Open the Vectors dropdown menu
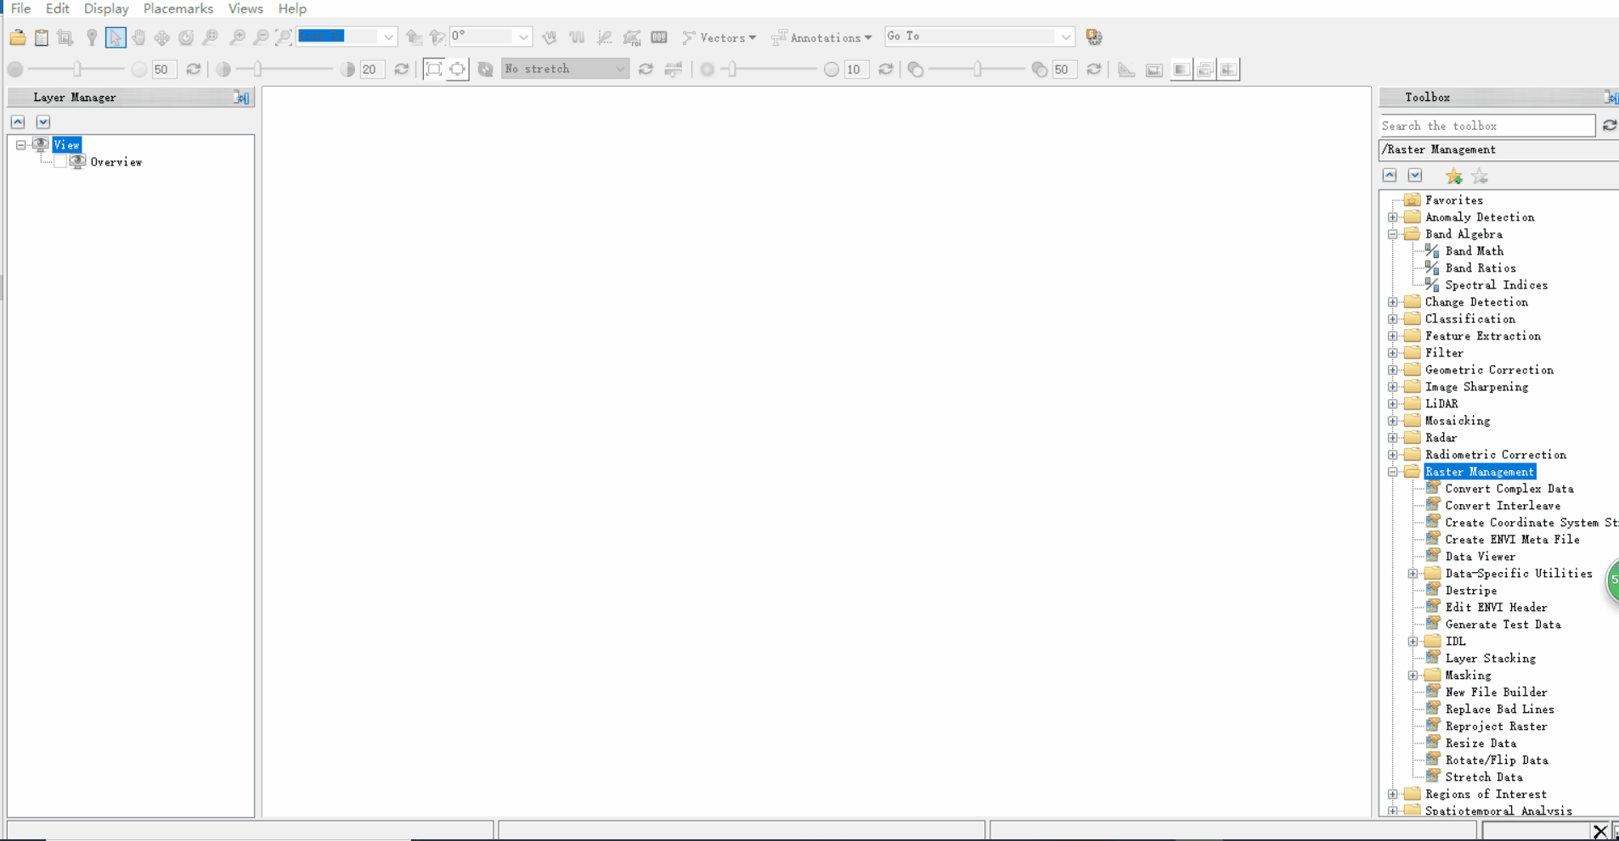This screenshot has height=841, width=1619. pyautogui.click(x=719, y=37)
